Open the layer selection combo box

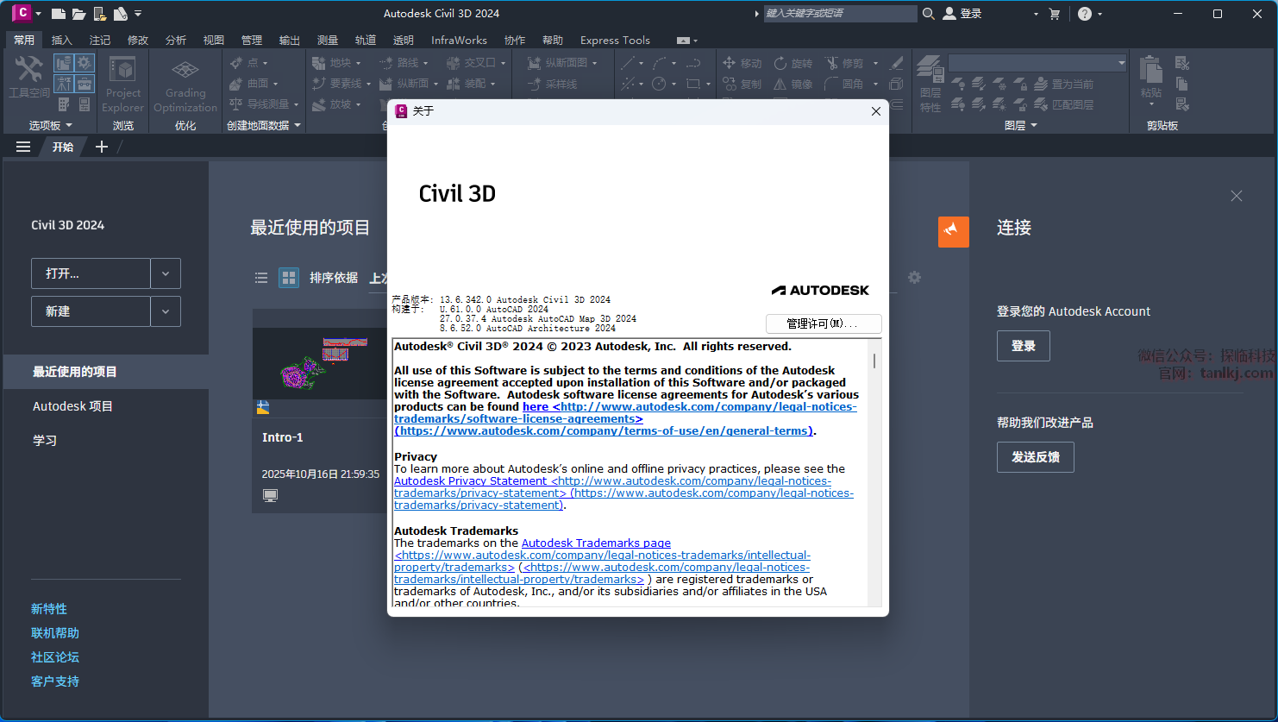point(1037,63)
